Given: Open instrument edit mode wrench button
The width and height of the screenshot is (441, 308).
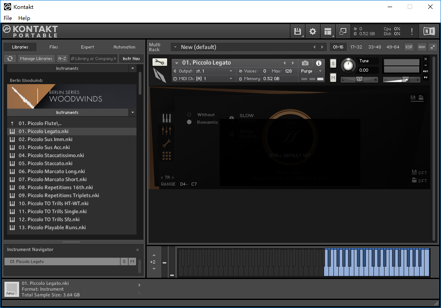Looking at the screenshot, I should pos(160,62).
